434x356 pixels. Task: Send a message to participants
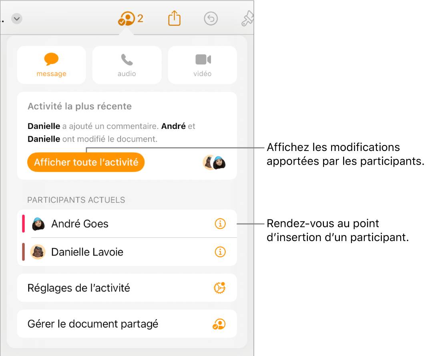(52, 65)
